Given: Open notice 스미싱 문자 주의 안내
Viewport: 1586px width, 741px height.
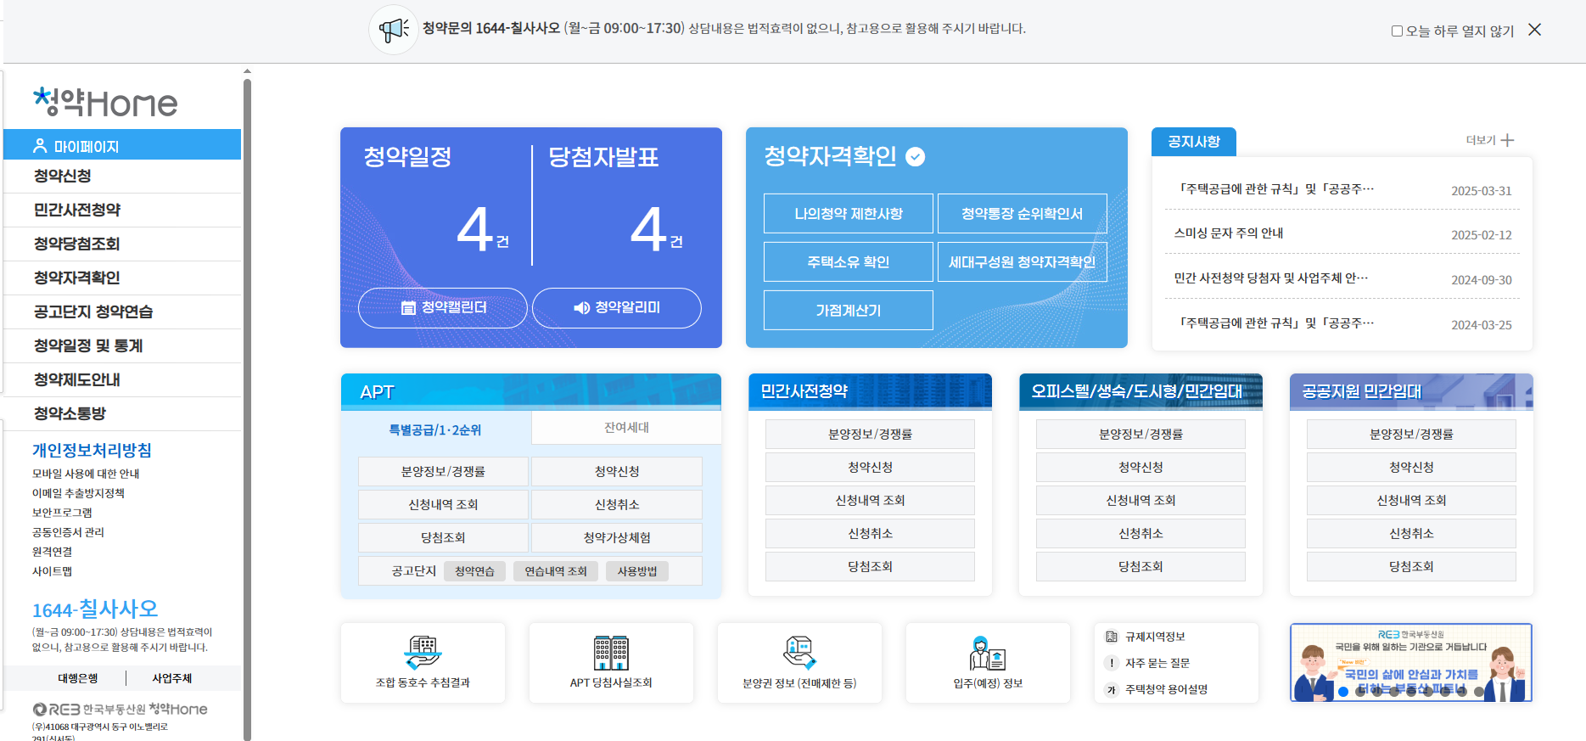Looking at the screenshot, I should pyautogui.click(x=1228, y=233).
